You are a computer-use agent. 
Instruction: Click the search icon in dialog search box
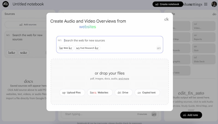pyautogui.click(x=60, y=40)
